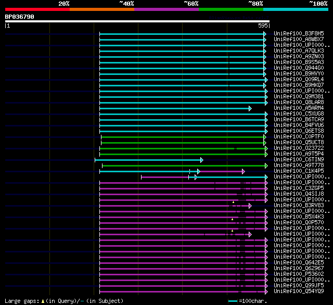
Task: Click the green alignment bar of C0PTF0
Action: 183,137
